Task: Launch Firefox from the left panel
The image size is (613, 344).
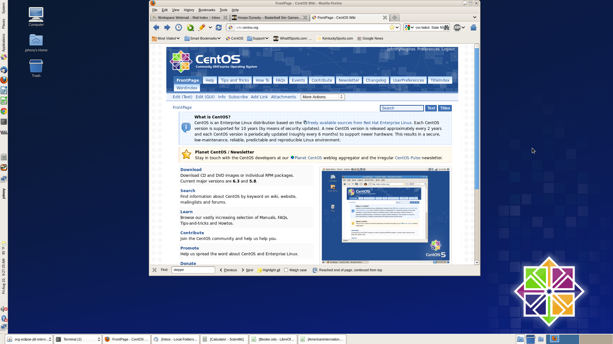Action: pos(4,80)
